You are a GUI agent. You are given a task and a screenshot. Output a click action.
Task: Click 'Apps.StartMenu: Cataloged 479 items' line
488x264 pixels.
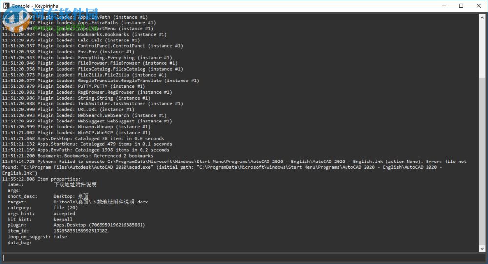[x=87, y=144]
